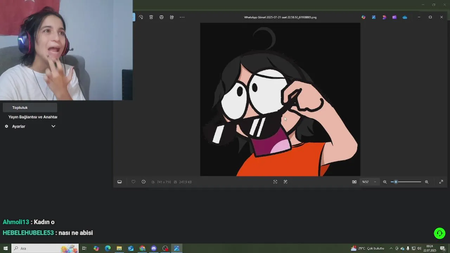Image resolution: width=450 pixels, height=253 pixels.
Task: Click the purple app icon in Photos header
Action: tap(394, 17)
